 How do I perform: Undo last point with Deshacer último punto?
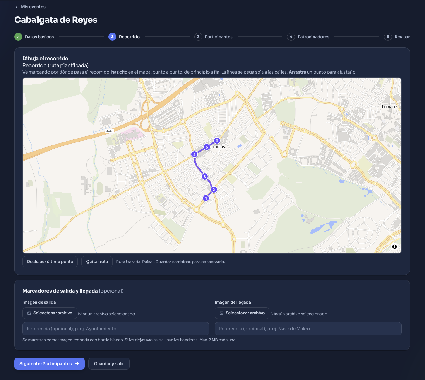tap(50, 262)
